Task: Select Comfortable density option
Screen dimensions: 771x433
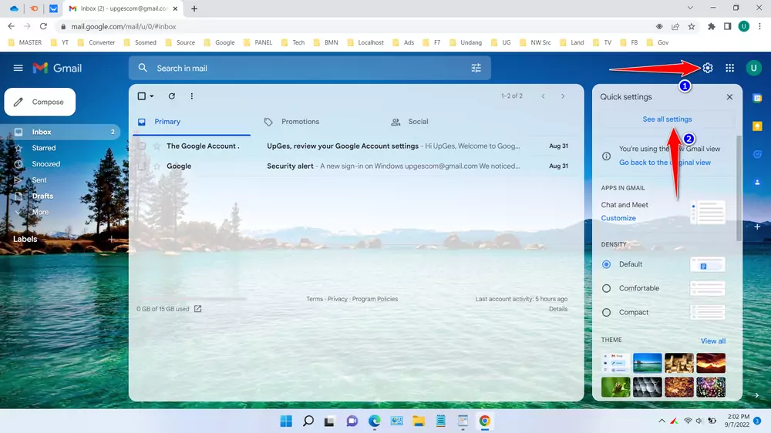Action: (x=606, y=288)
